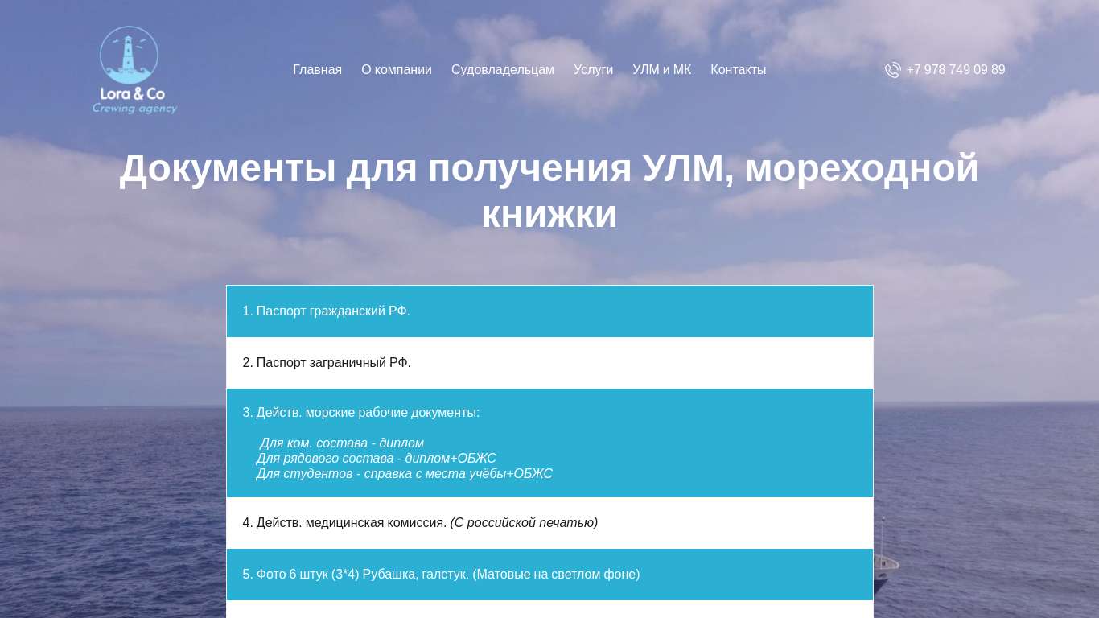Click the line Для студентов - справка
This screenshot has height=618, width=1099.
(404, 474)
